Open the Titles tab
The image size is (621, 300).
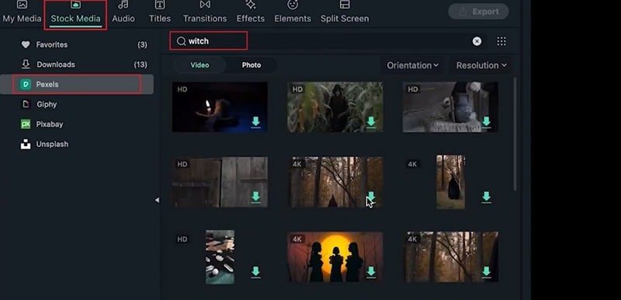pos(160,12)
